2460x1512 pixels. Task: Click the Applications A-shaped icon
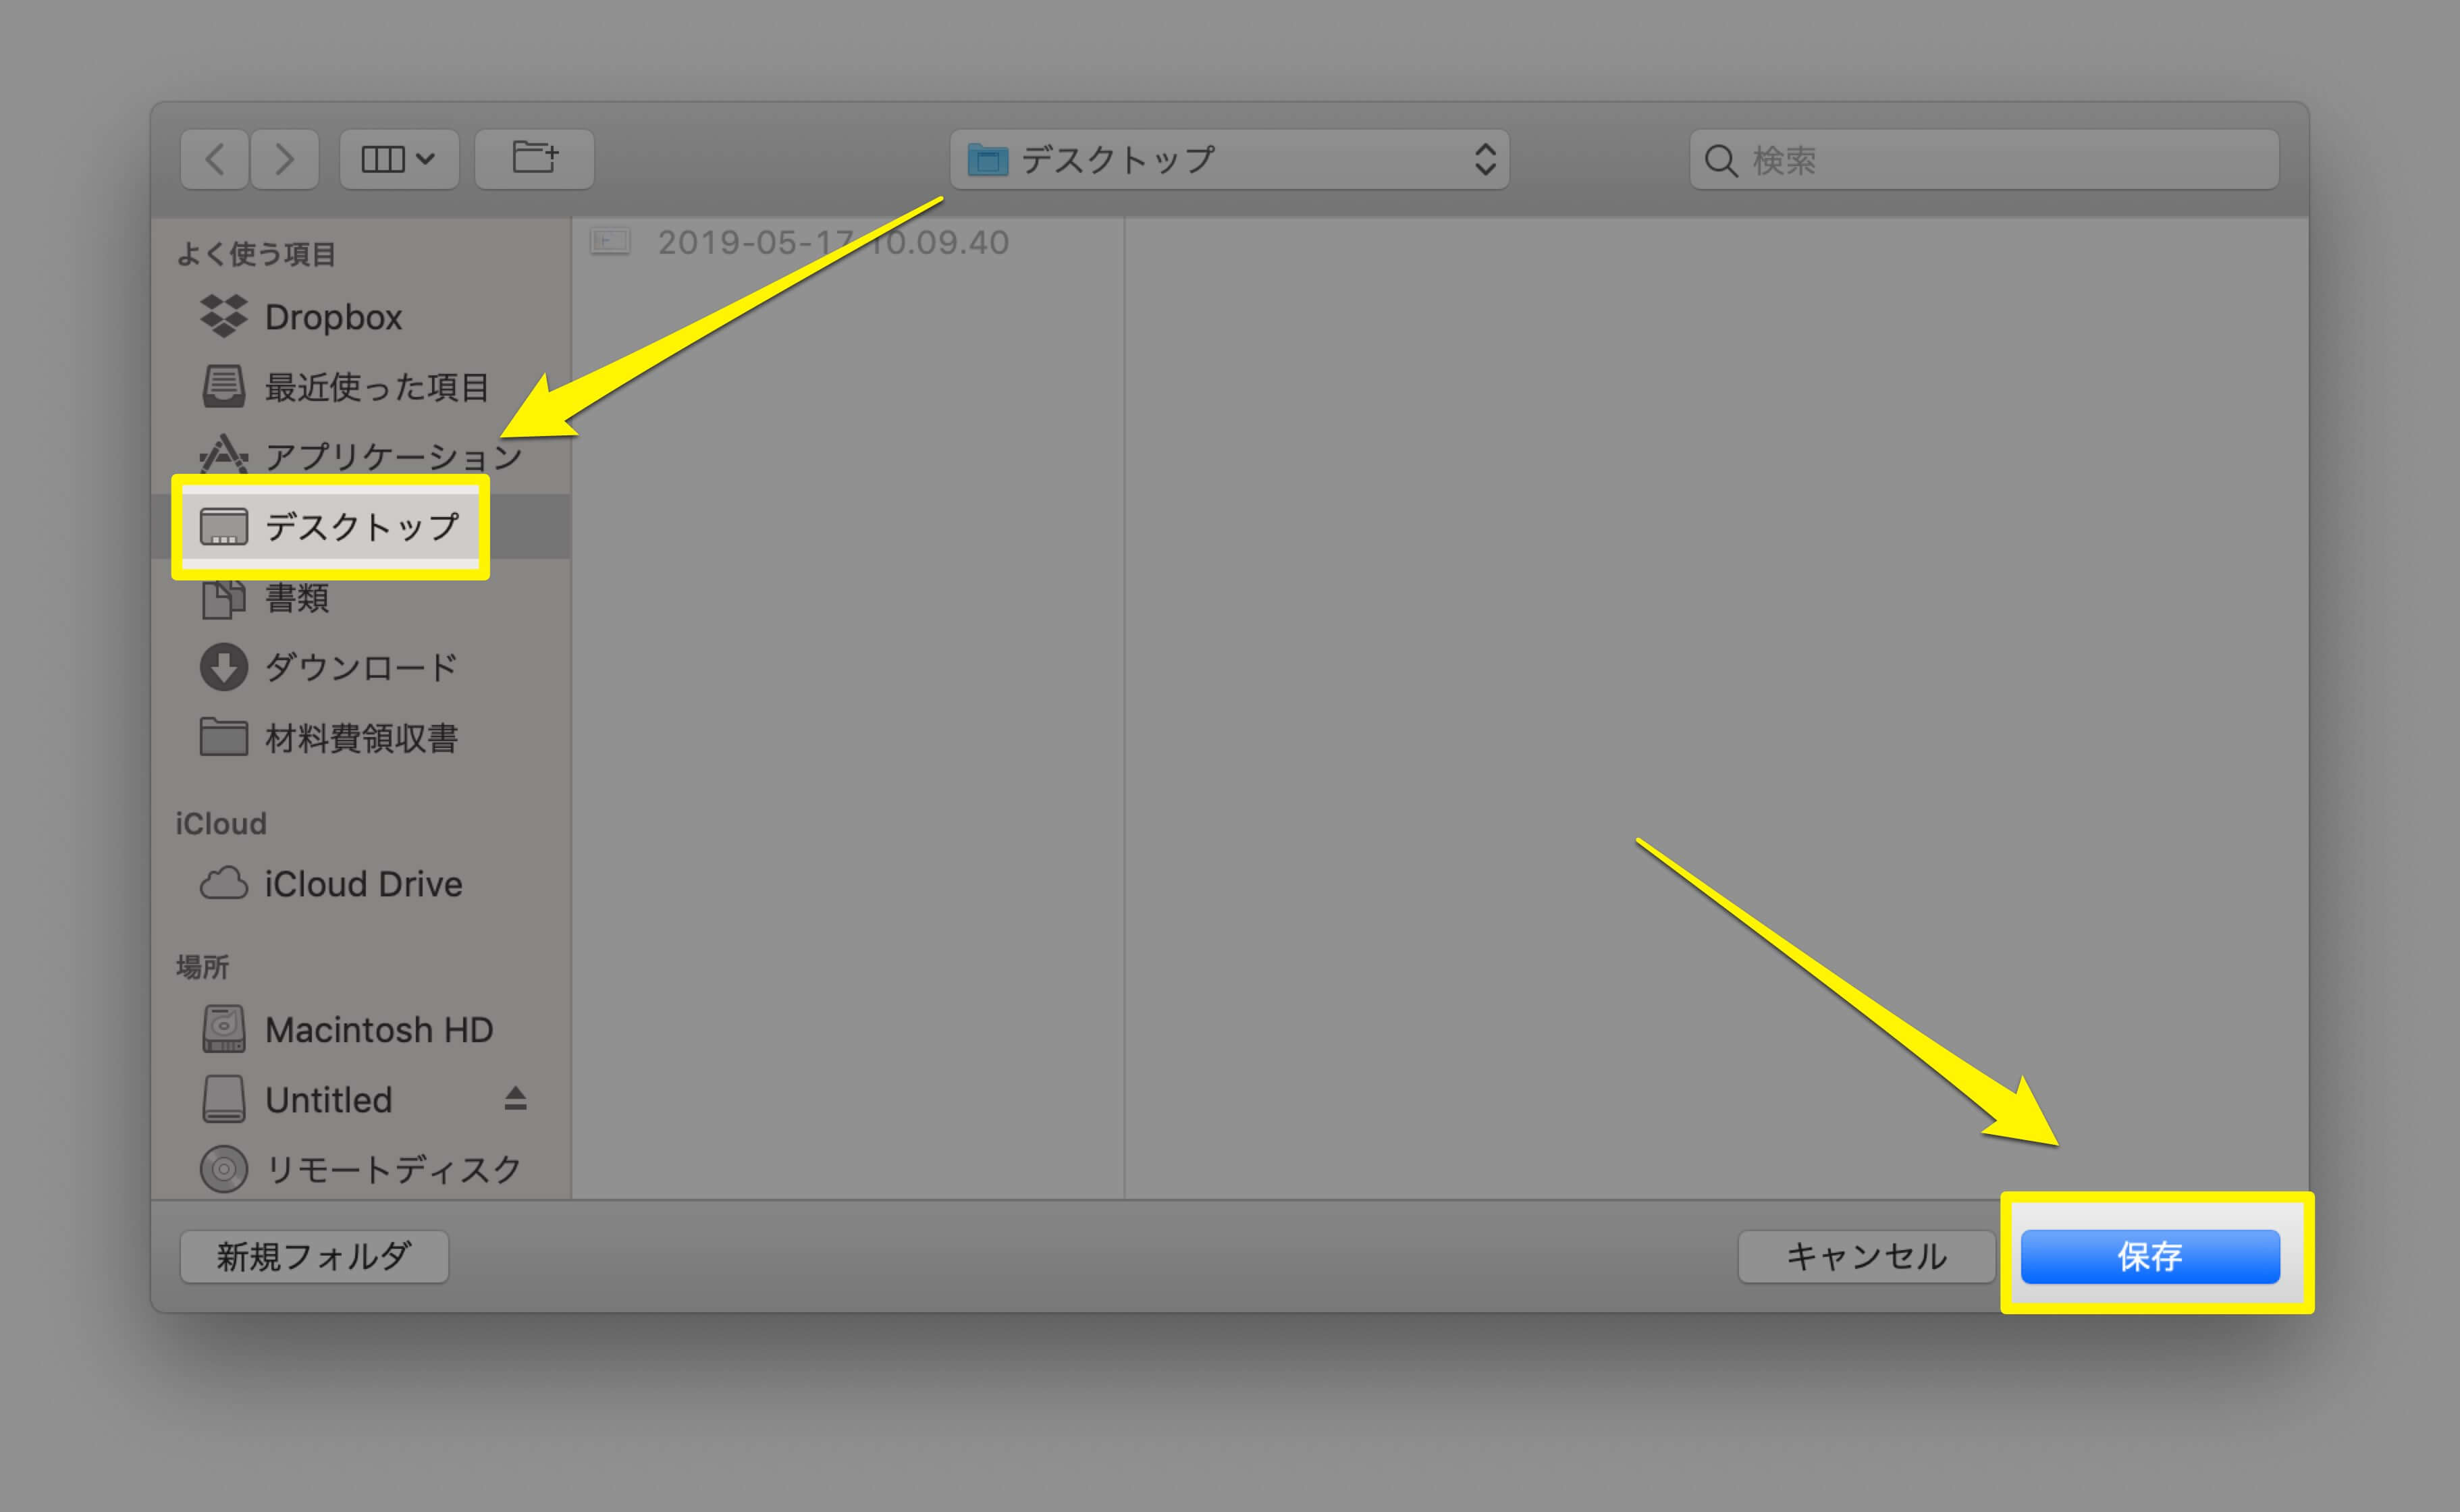pos(224,454)
